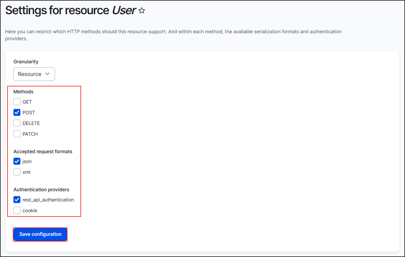Check the DELETE method option
405x257 pixels.
[x=17, y=123]
